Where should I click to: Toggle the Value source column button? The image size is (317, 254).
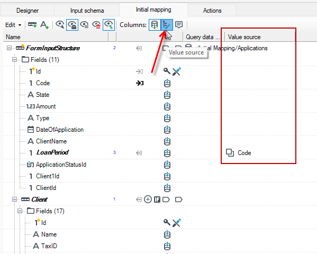pos(167,25)
